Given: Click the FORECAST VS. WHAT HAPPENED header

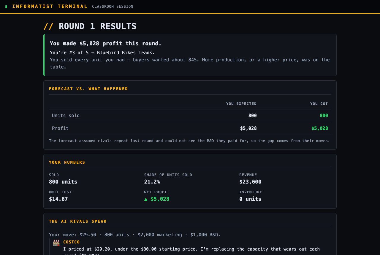Looking at the screenshot, I should 88,89.
